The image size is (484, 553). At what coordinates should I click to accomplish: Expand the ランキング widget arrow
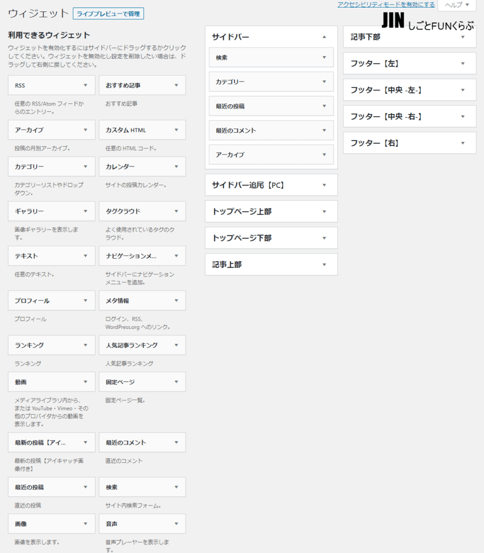pyautogui.click(x=85, y=345)
